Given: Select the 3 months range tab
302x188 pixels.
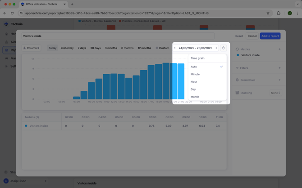Looking at the screenshot, I should (111, 48).
